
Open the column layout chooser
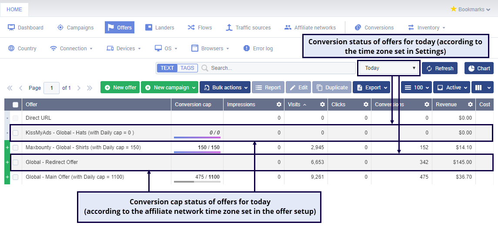point(482,87)
